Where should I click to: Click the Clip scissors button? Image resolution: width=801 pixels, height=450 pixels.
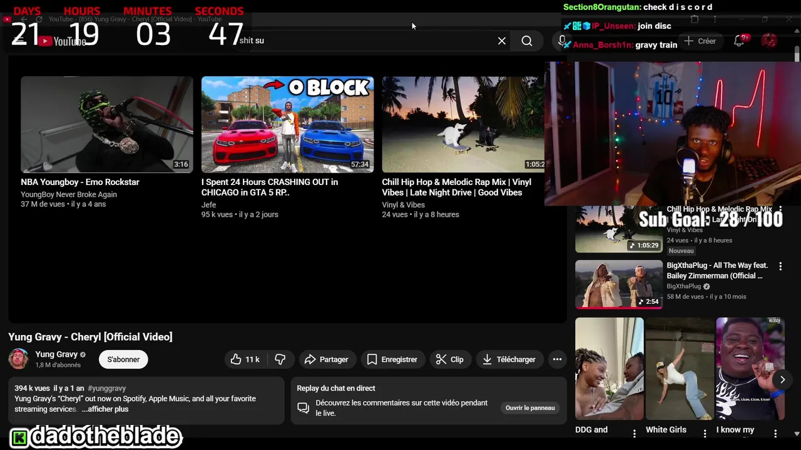(x=450, y=359)
